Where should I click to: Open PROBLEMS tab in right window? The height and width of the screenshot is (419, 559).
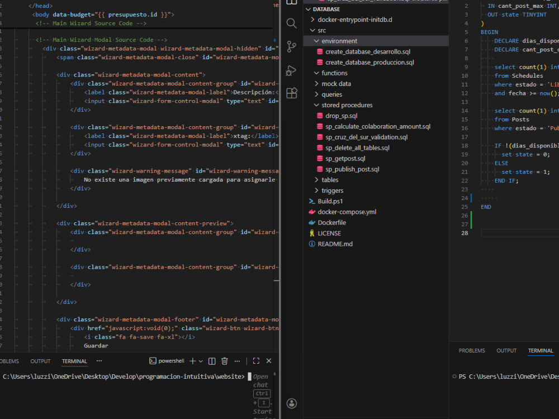tap(472, 351)
